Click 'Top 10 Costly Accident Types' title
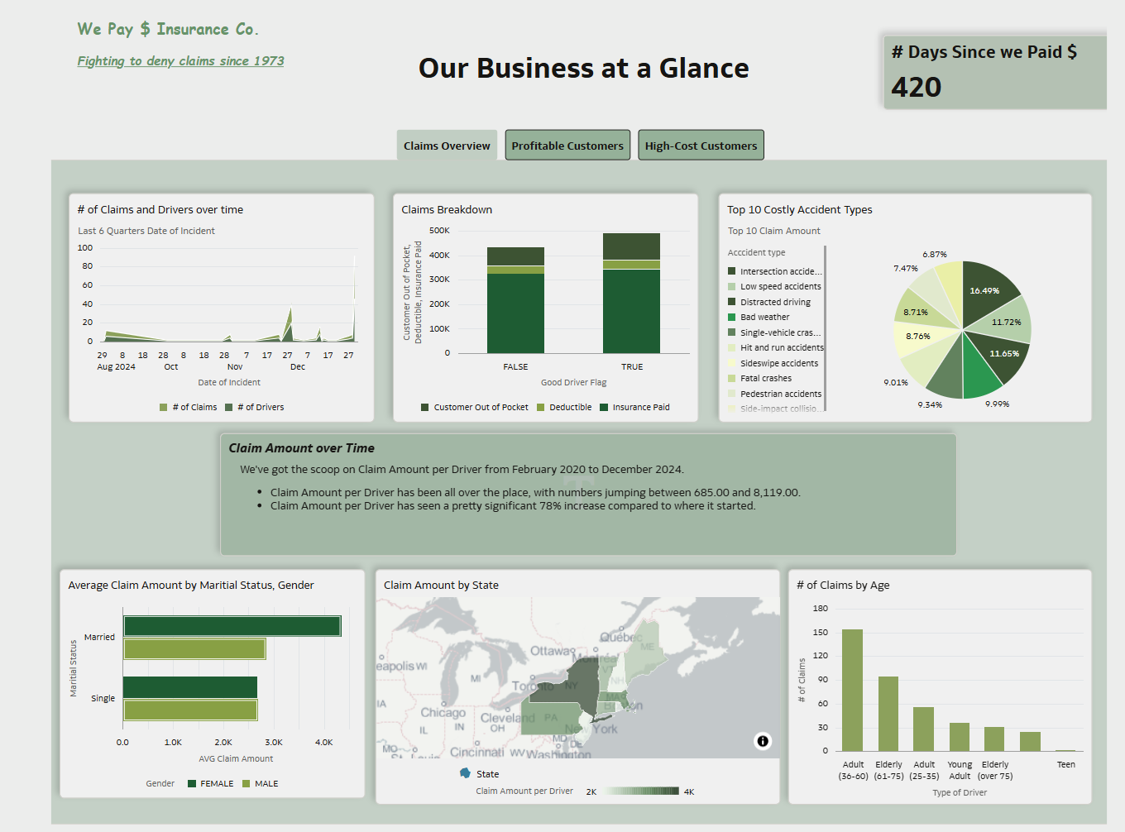Viewport: 1125px width, 832px height. tap(800, 210)
